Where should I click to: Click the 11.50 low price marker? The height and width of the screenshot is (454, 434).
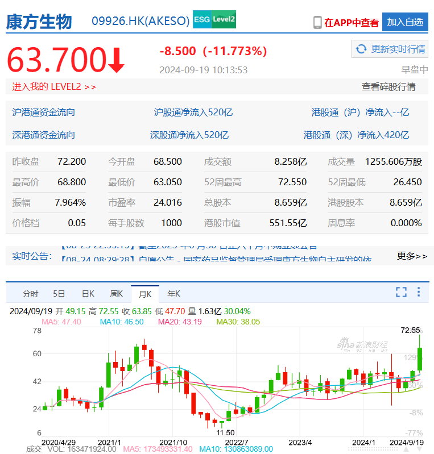coord(225,432)
